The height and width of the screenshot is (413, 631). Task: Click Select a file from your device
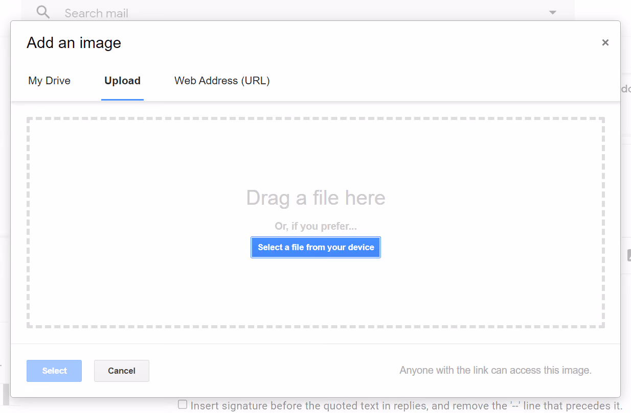pos(315,247)
